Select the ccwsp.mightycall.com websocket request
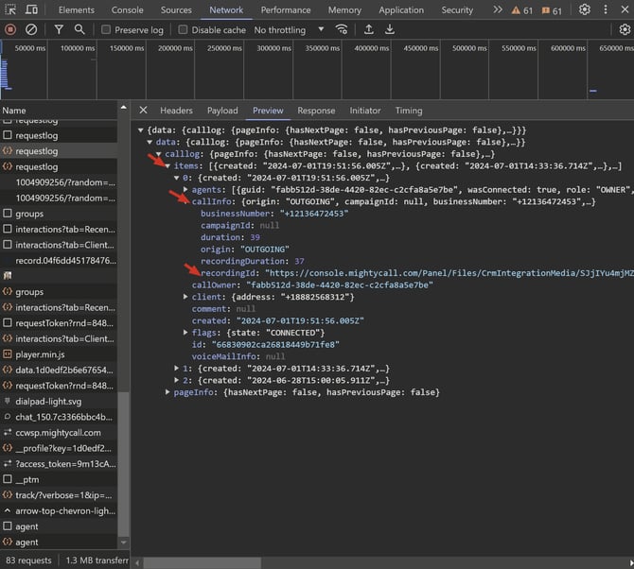The width and height of the screenshot is (634, 569). (59, 433)
